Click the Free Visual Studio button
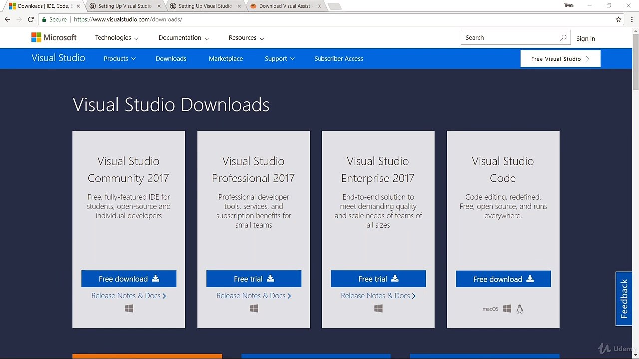 coord(560,59)
